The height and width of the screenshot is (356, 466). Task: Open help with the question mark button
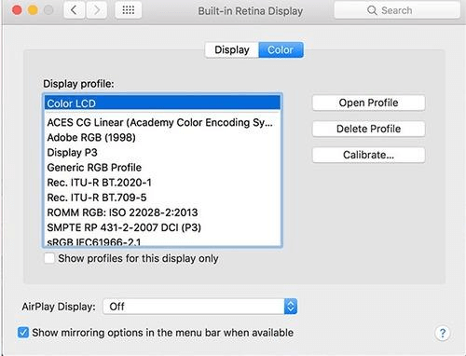click(443, 333)
